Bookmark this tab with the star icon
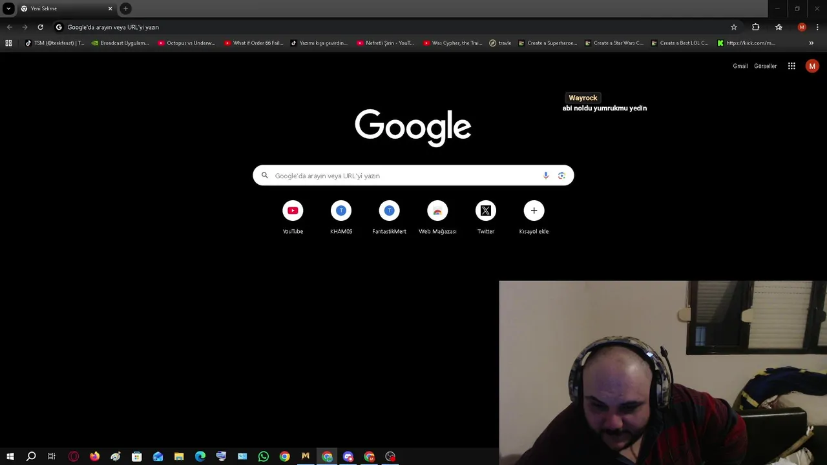Viewport: 827px width, 465px height. pos(734,27)
